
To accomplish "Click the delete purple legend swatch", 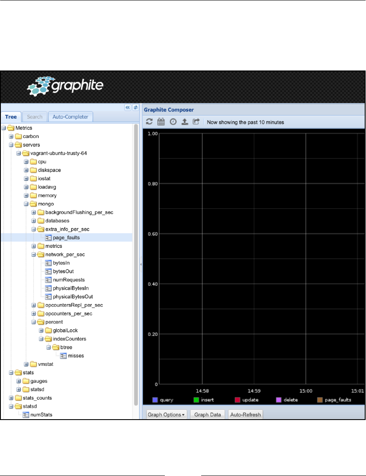I will [x=278, y=400].
